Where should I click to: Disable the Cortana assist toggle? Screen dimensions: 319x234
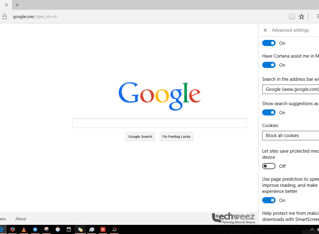269,65
